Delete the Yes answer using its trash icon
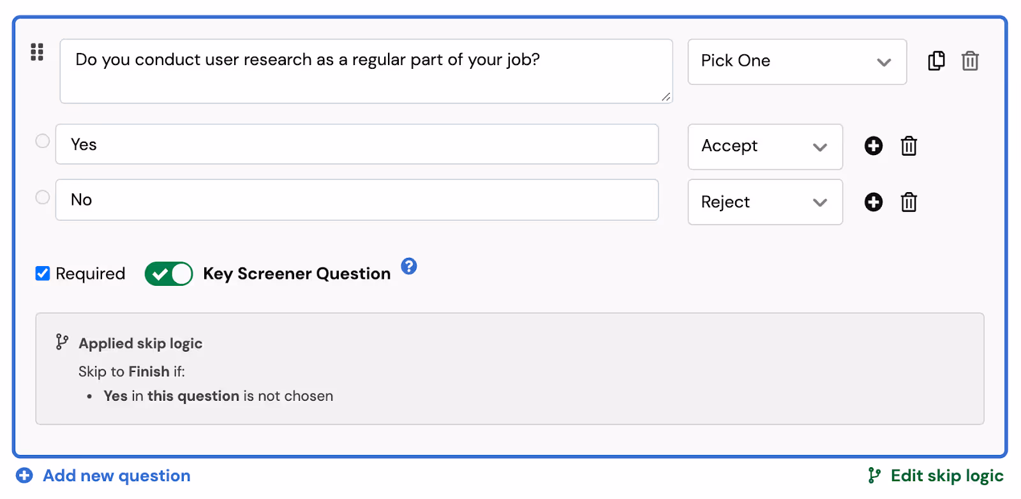 [908, 146]
